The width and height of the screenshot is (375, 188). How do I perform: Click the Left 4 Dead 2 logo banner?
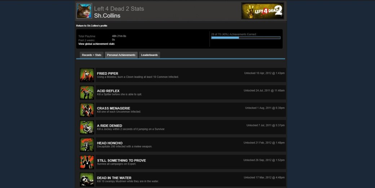(x=262, y=11)
